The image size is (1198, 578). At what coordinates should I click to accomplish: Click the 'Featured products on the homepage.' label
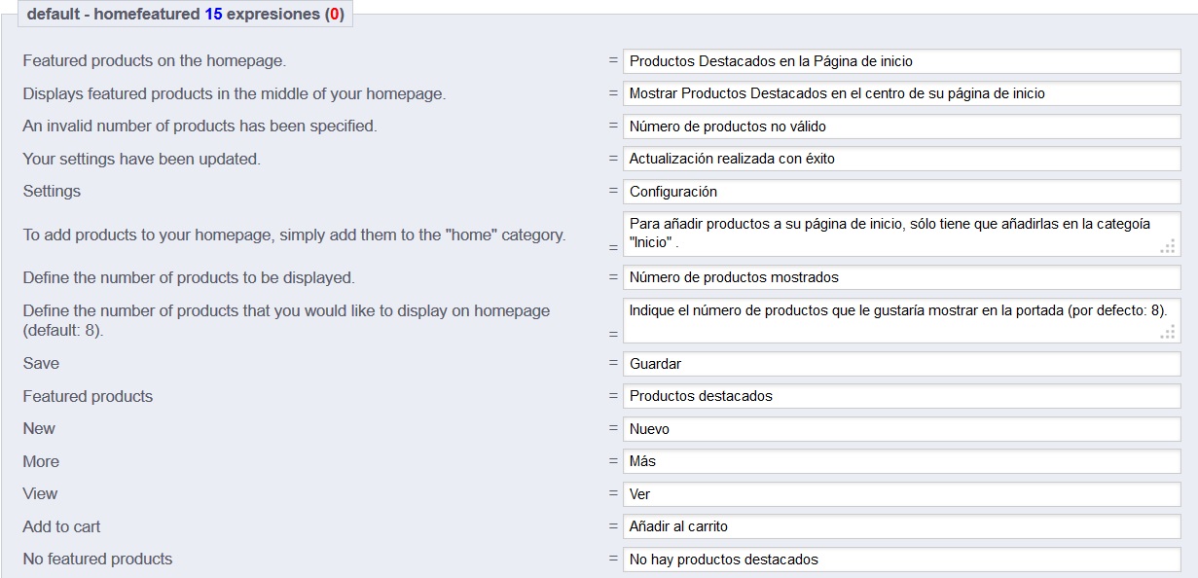click(154, 61)
